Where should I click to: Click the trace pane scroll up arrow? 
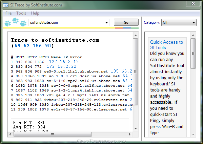point(136,35)
